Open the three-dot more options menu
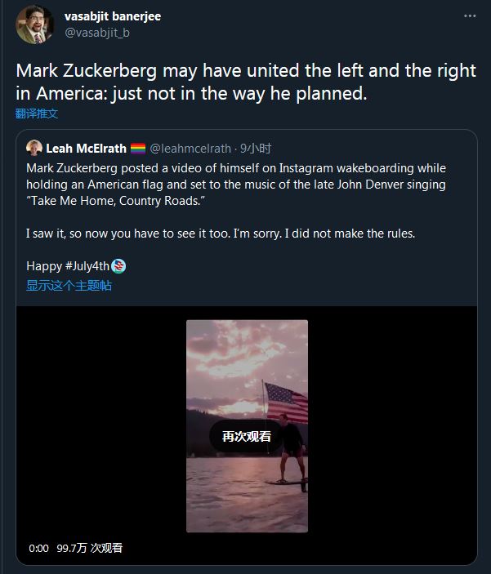Viewport: 491px width, 574px height. pyautogui.click(x=470, y=16)
